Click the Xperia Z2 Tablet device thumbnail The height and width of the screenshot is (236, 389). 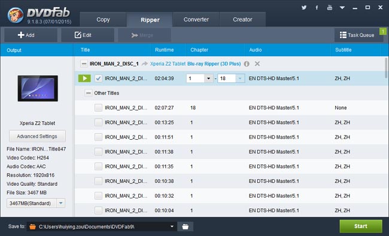coord(38,88)
